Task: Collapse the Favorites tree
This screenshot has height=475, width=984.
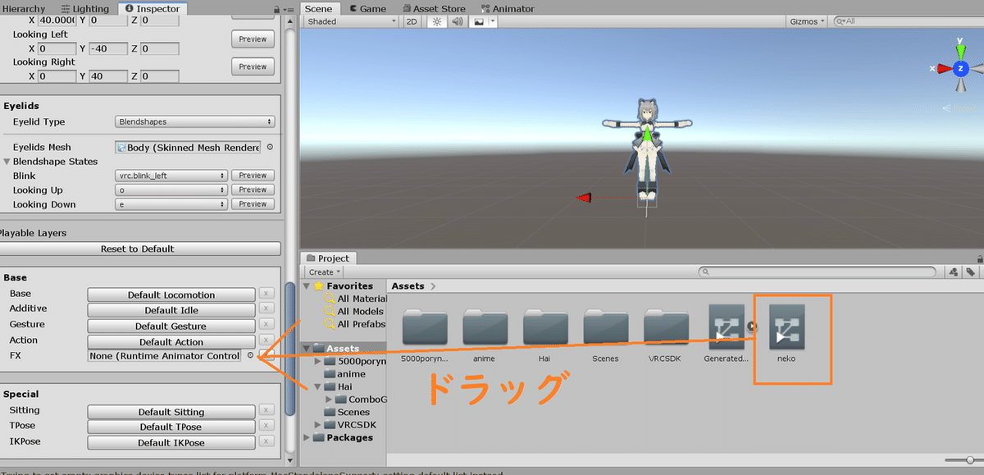Action: tap(307, 286)
